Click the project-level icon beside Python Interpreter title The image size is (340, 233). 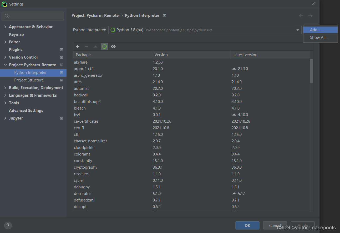click(164, 15)
